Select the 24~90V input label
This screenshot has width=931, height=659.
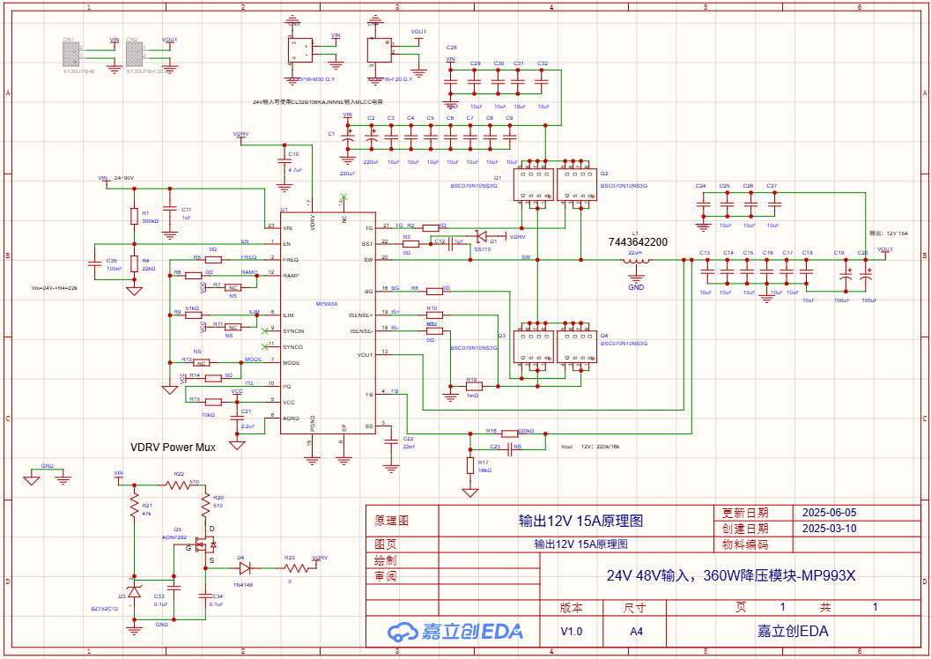[x=124, y=178]
